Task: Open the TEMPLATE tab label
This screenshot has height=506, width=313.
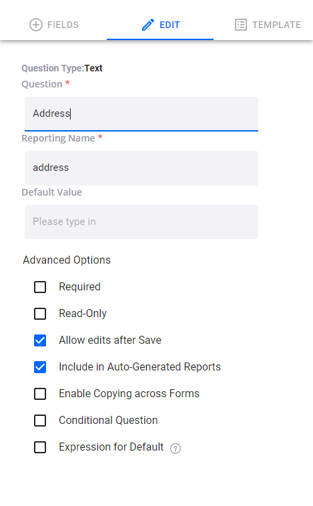Action: (x=276, y=25)
